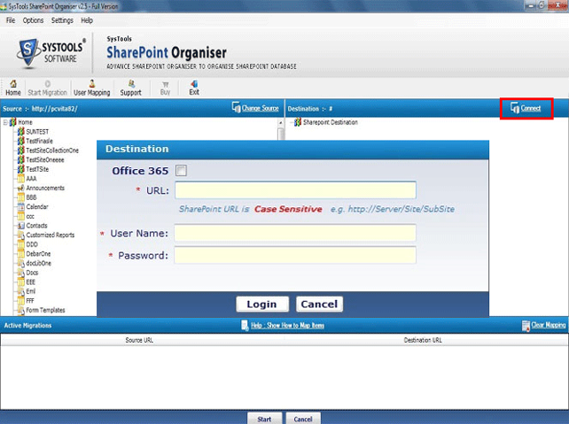The image size is (569, 424).
Task: Open Help: Show How to Map Items link
Action: click(288, 326)
